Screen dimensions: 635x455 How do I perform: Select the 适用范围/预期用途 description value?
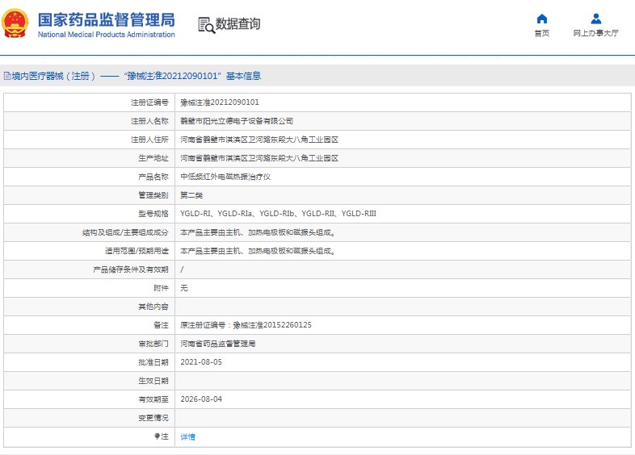click(258, 251)
